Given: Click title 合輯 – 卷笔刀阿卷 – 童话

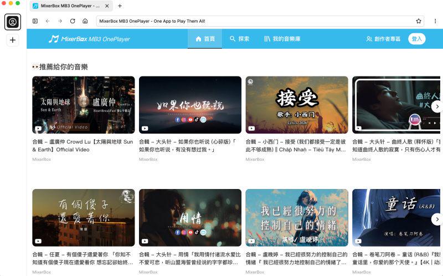Looking at the screenshot, I should pos(396,258).
